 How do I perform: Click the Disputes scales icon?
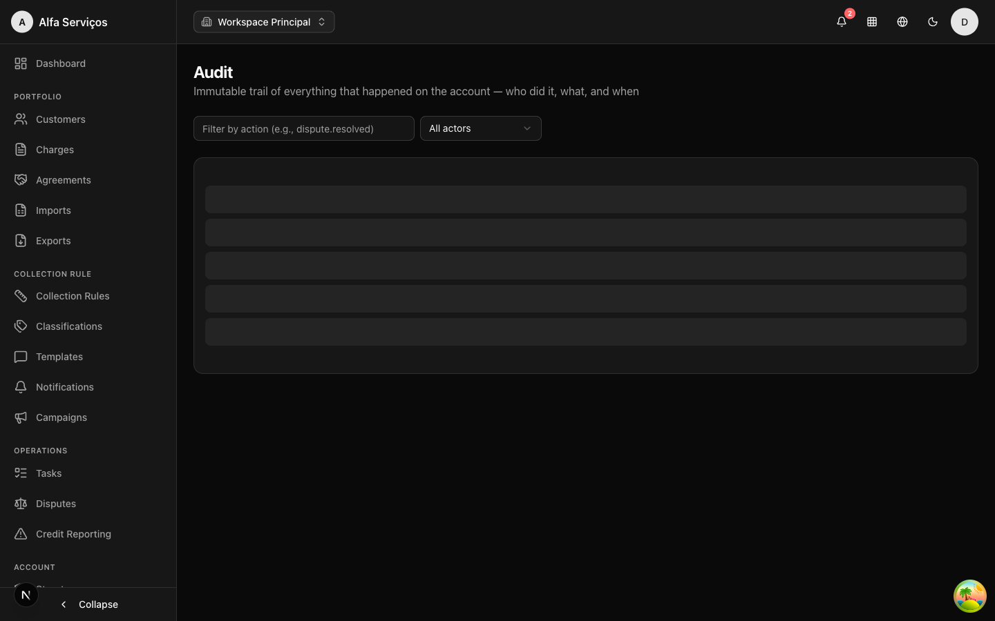point(21,504)
